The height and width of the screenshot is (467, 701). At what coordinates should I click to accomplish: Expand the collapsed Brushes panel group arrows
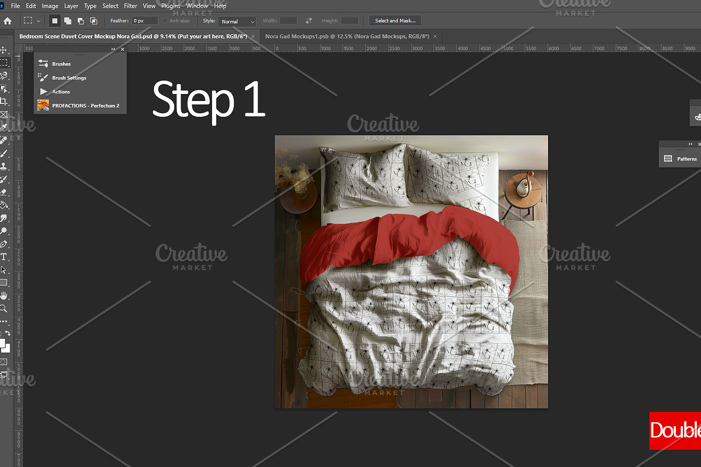tap(113, 50)
